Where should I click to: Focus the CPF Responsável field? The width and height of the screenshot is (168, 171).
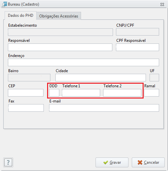point(137,47)
